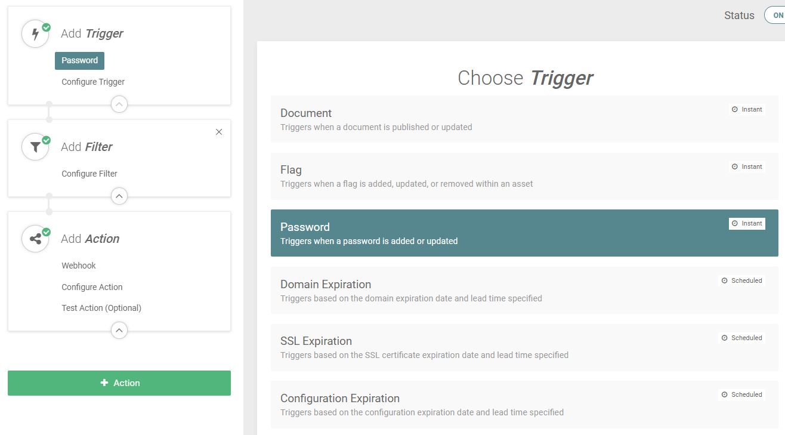Open Test Action (Optional) step
The height and width of the screenshot is (435, 785).
click(101, 308)
